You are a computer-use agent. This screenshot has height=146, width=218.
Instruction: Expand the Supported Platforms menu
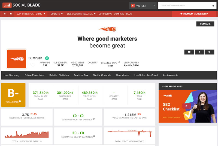pyautogui.click(x=31, y=14)
